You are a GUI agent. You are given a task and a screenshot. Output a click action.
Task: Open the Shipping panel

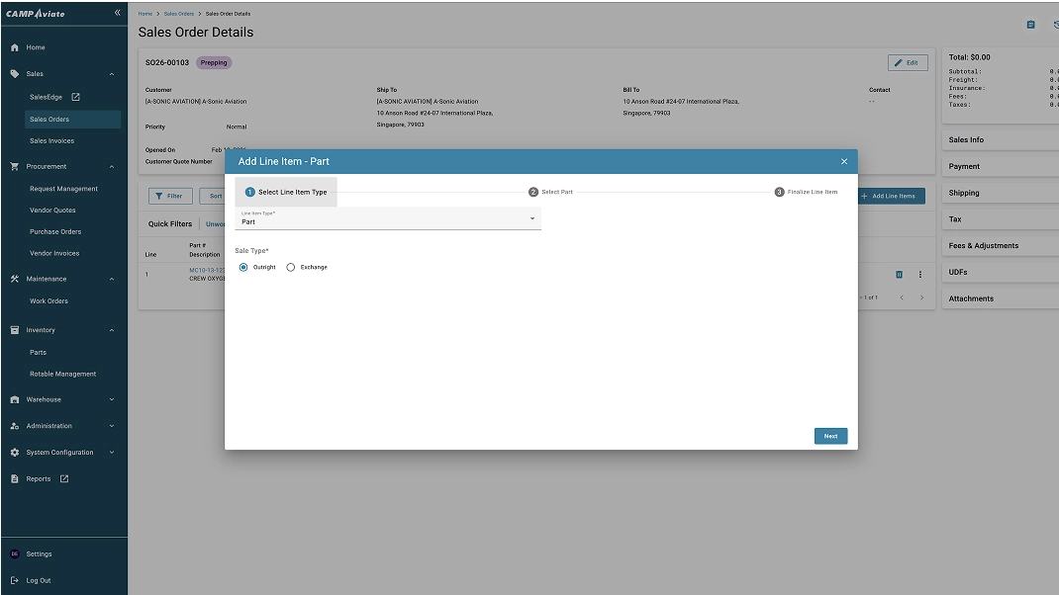(x=1001, y=193)
